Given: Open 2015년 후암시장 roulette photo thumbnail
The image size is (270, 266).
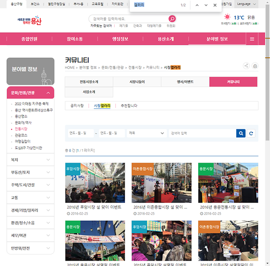Looking at the screenshot, I should pos(162,241).
